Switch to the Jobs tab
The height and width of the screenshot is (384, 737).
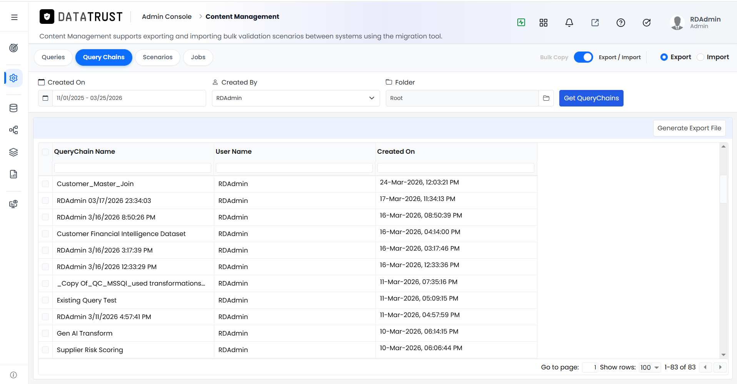coord(198,57)
